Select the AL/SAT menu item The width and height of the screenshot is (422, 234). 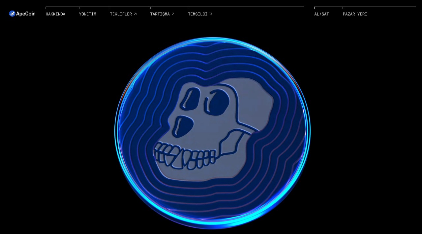click(x=321, y=14)
